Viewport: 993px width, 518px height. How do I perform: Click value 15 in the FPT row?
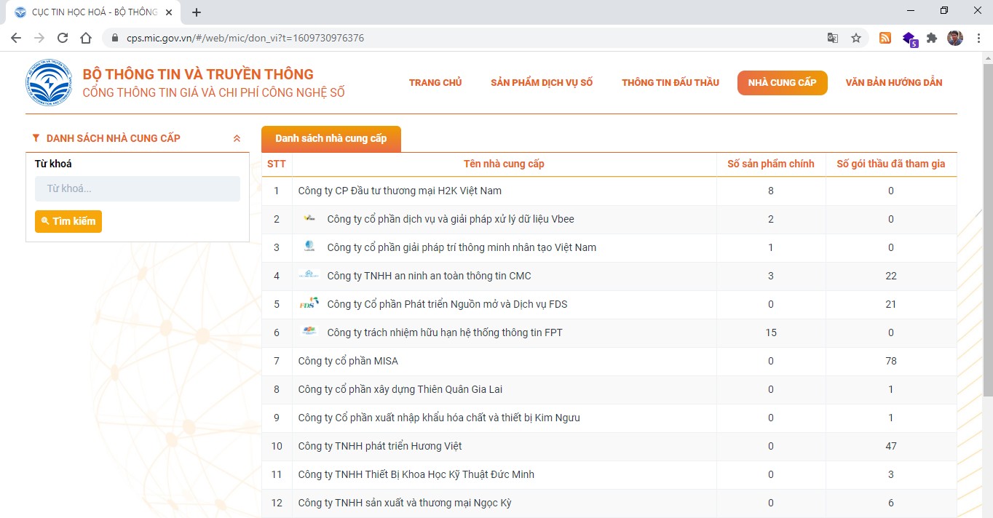point(771,332)
